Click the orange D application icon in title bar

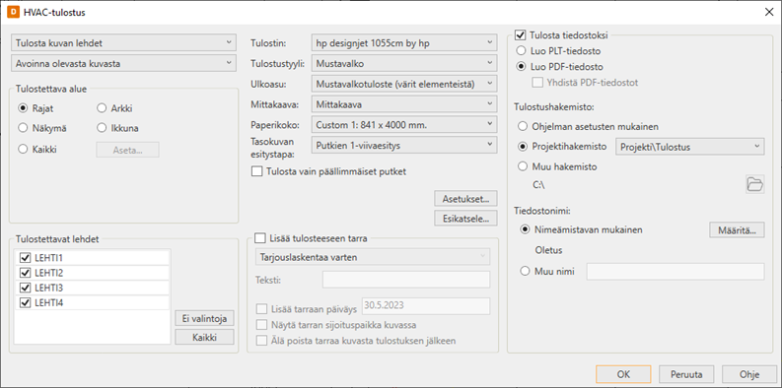click(14, 13)
